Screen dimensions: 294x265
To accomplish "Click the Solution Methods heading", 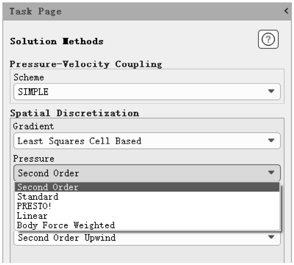I will click(57, 41).
